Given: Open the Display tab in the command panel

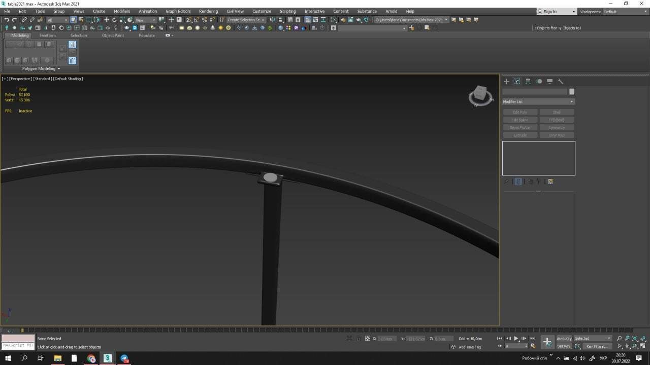Looking at the screenshot, I should pyautogui.click(x=549, y=81).
